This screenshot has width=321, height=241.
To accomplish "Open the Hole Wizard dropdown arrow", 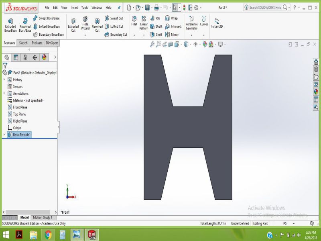I will 85,35.
